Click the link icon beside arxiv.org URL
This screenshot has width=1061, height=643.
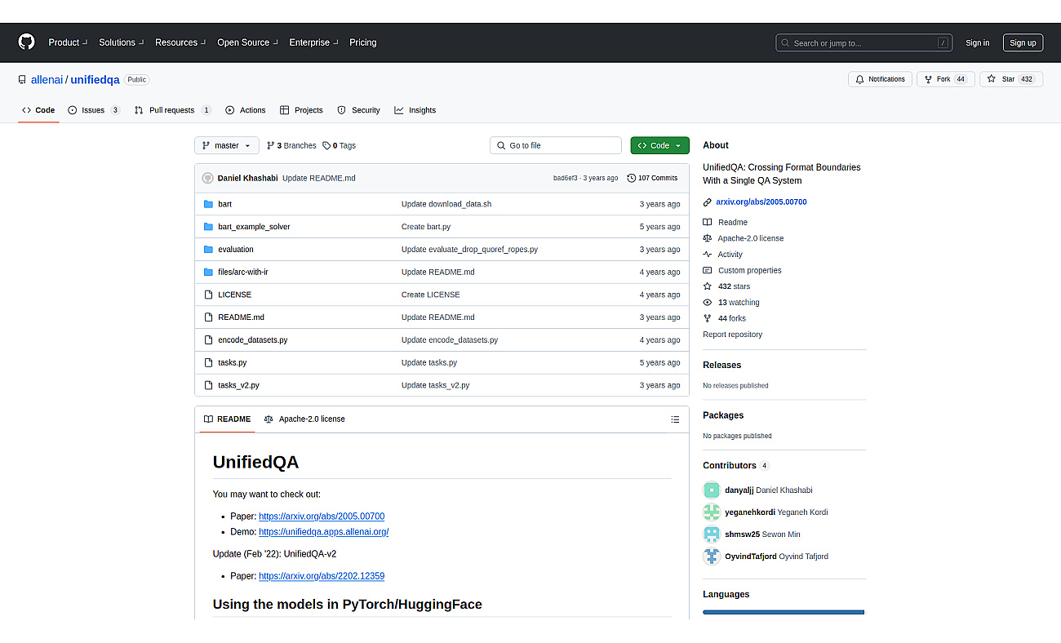point(708,202)
